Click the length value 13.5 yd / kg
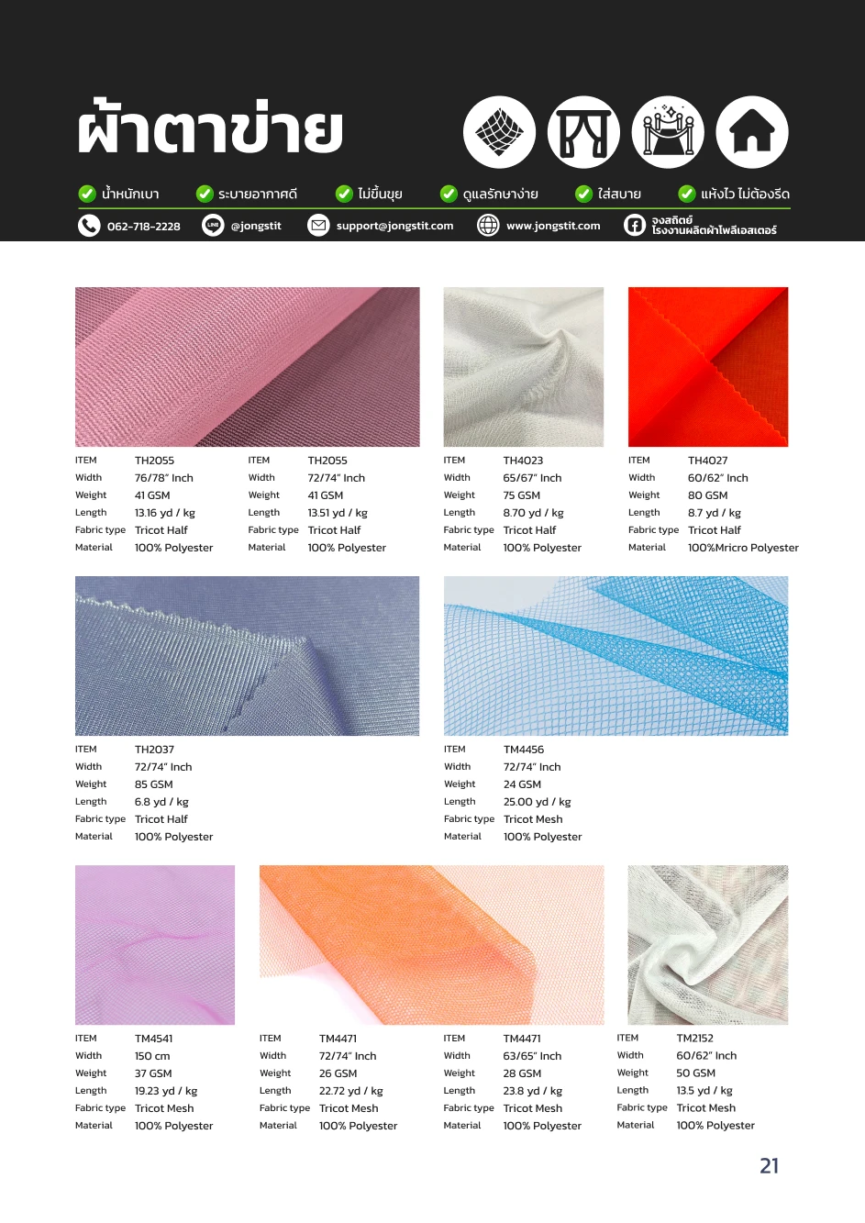Viewport: 865px width, 1223px height. pos(704,1091)
